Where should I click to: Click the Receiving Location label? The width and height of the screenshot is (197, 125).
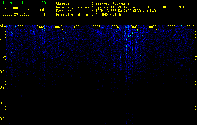[73, 7]
